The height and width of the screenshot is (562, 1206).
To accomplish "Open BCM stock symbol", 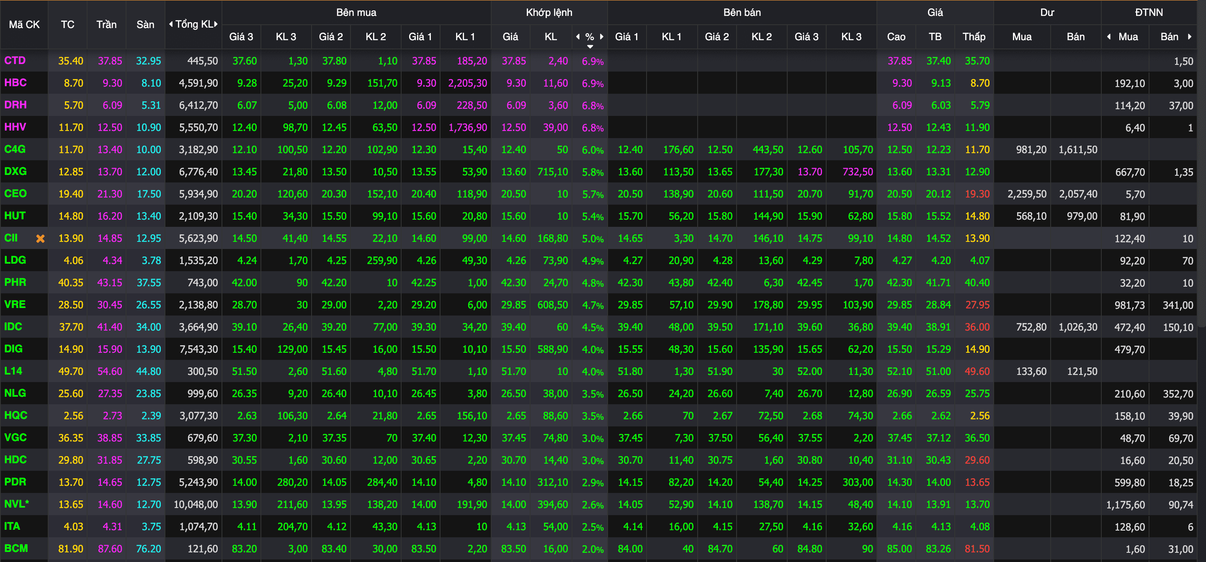I will point(16,549).
